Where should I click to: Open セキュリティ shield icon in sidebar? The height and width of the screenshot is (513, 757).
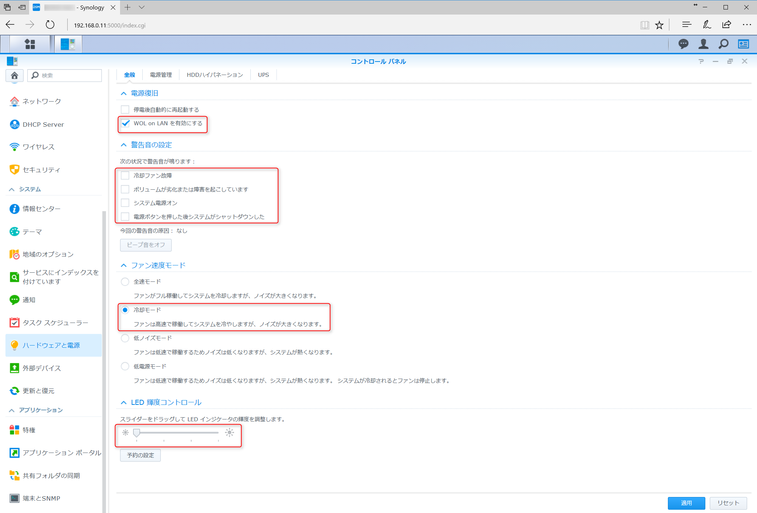pyautogui.click(x=15, y=170)
